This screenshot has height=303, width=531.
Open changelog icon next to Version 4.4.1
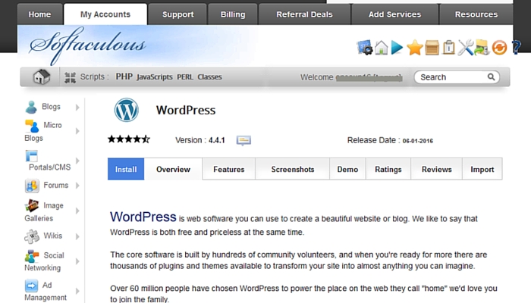pos(244,140)
